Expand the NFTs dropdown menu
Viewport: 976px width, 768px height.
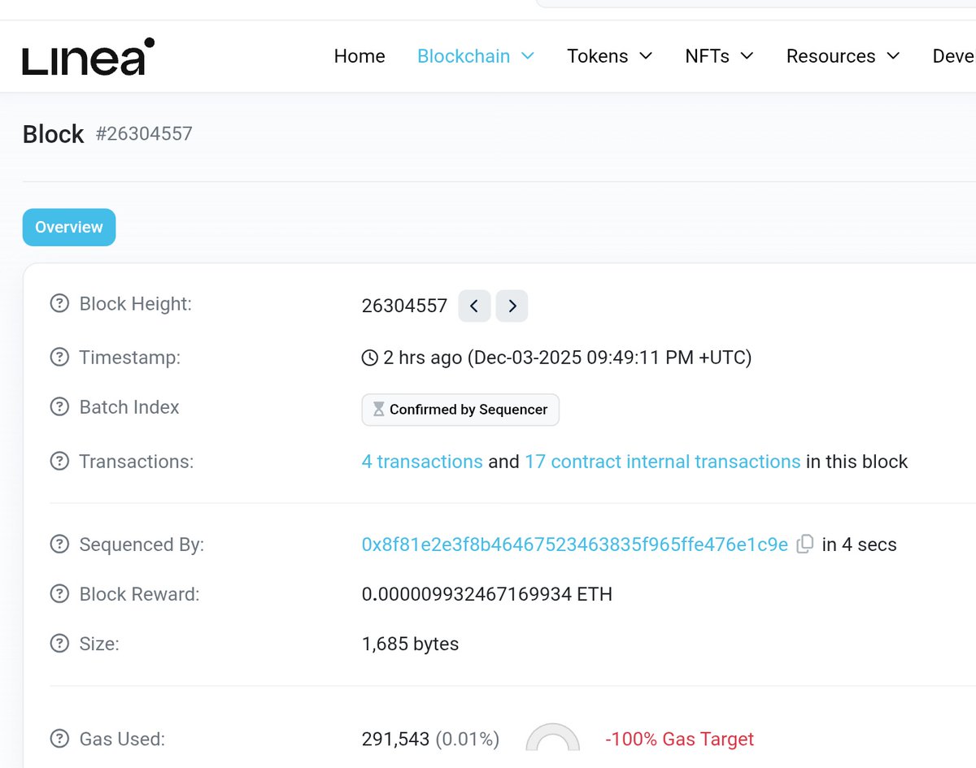click(x=719, y=56)
